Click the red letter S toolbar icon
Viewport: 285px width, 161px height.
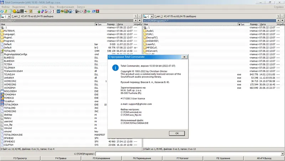tap(85, 11)
